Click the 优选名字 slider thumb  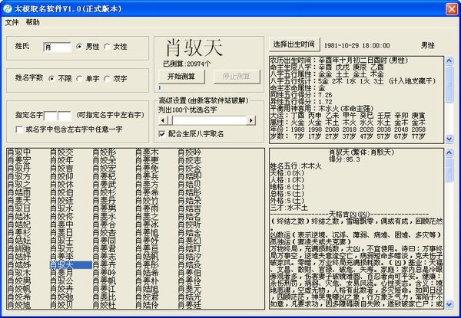click(170, 120)
